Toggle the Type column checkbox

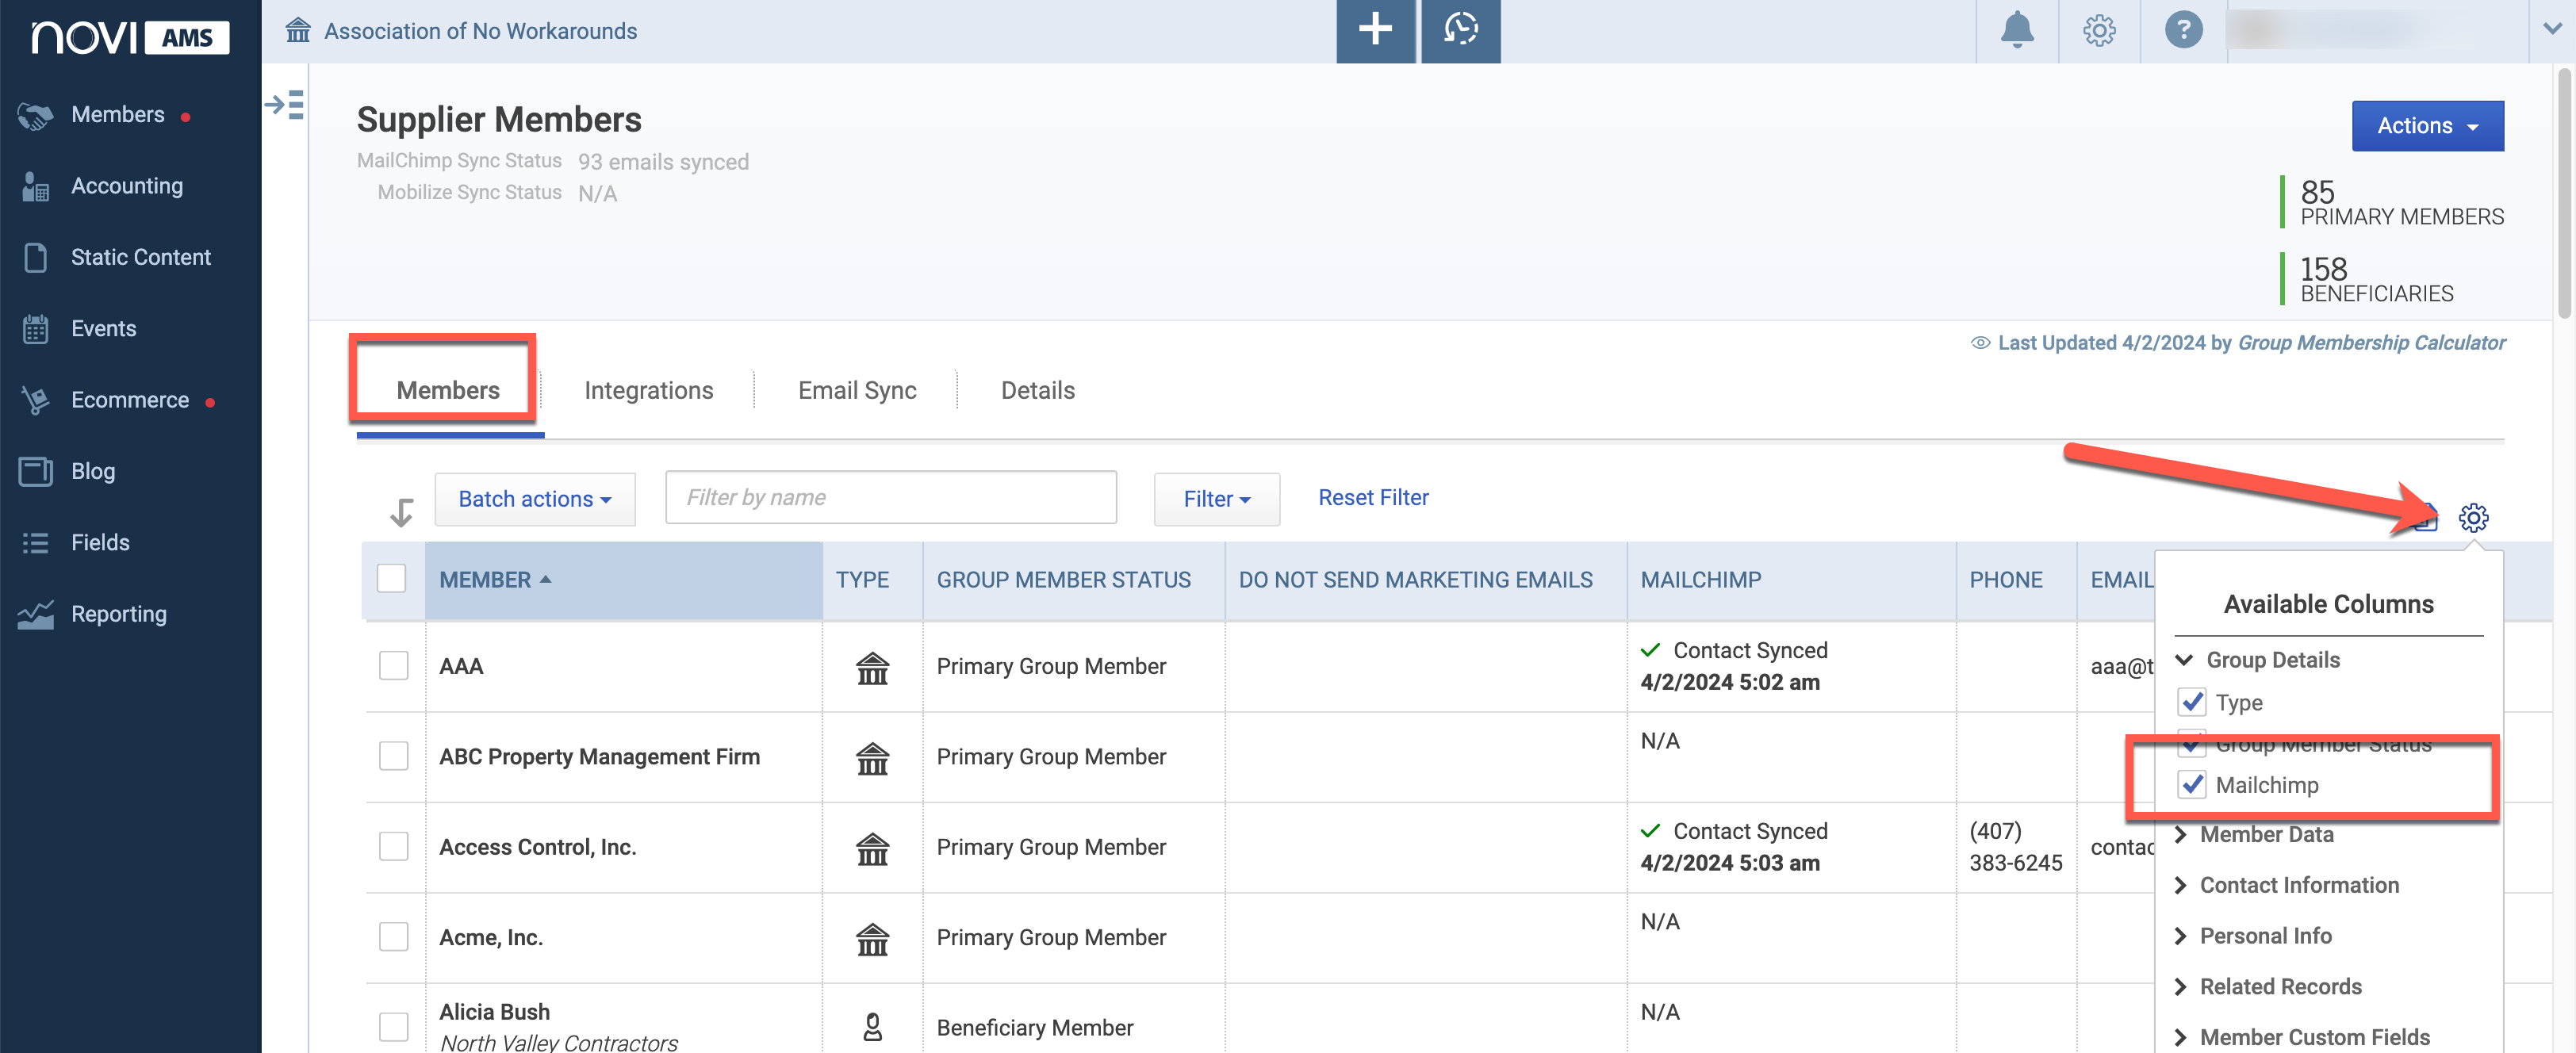click(x=2191, y=702)
